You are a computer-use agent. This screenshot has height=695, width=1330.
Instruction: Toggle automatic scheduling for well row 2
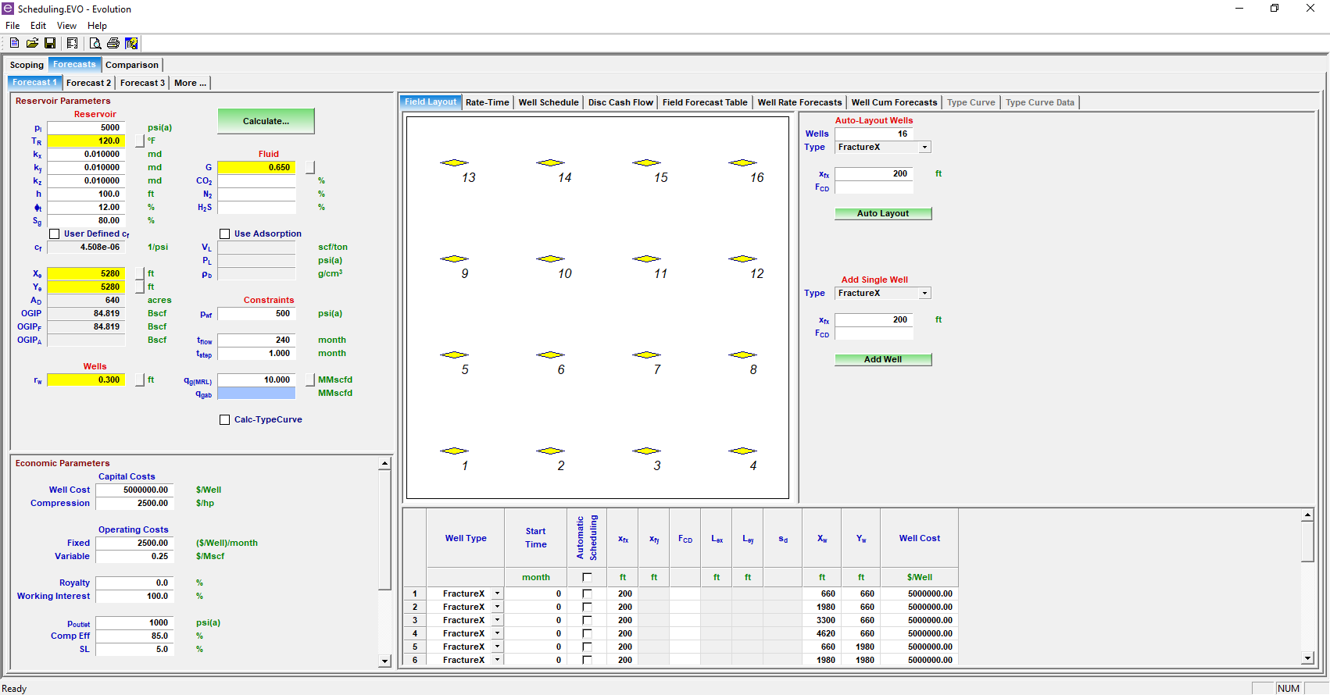(x=587, y=608)
